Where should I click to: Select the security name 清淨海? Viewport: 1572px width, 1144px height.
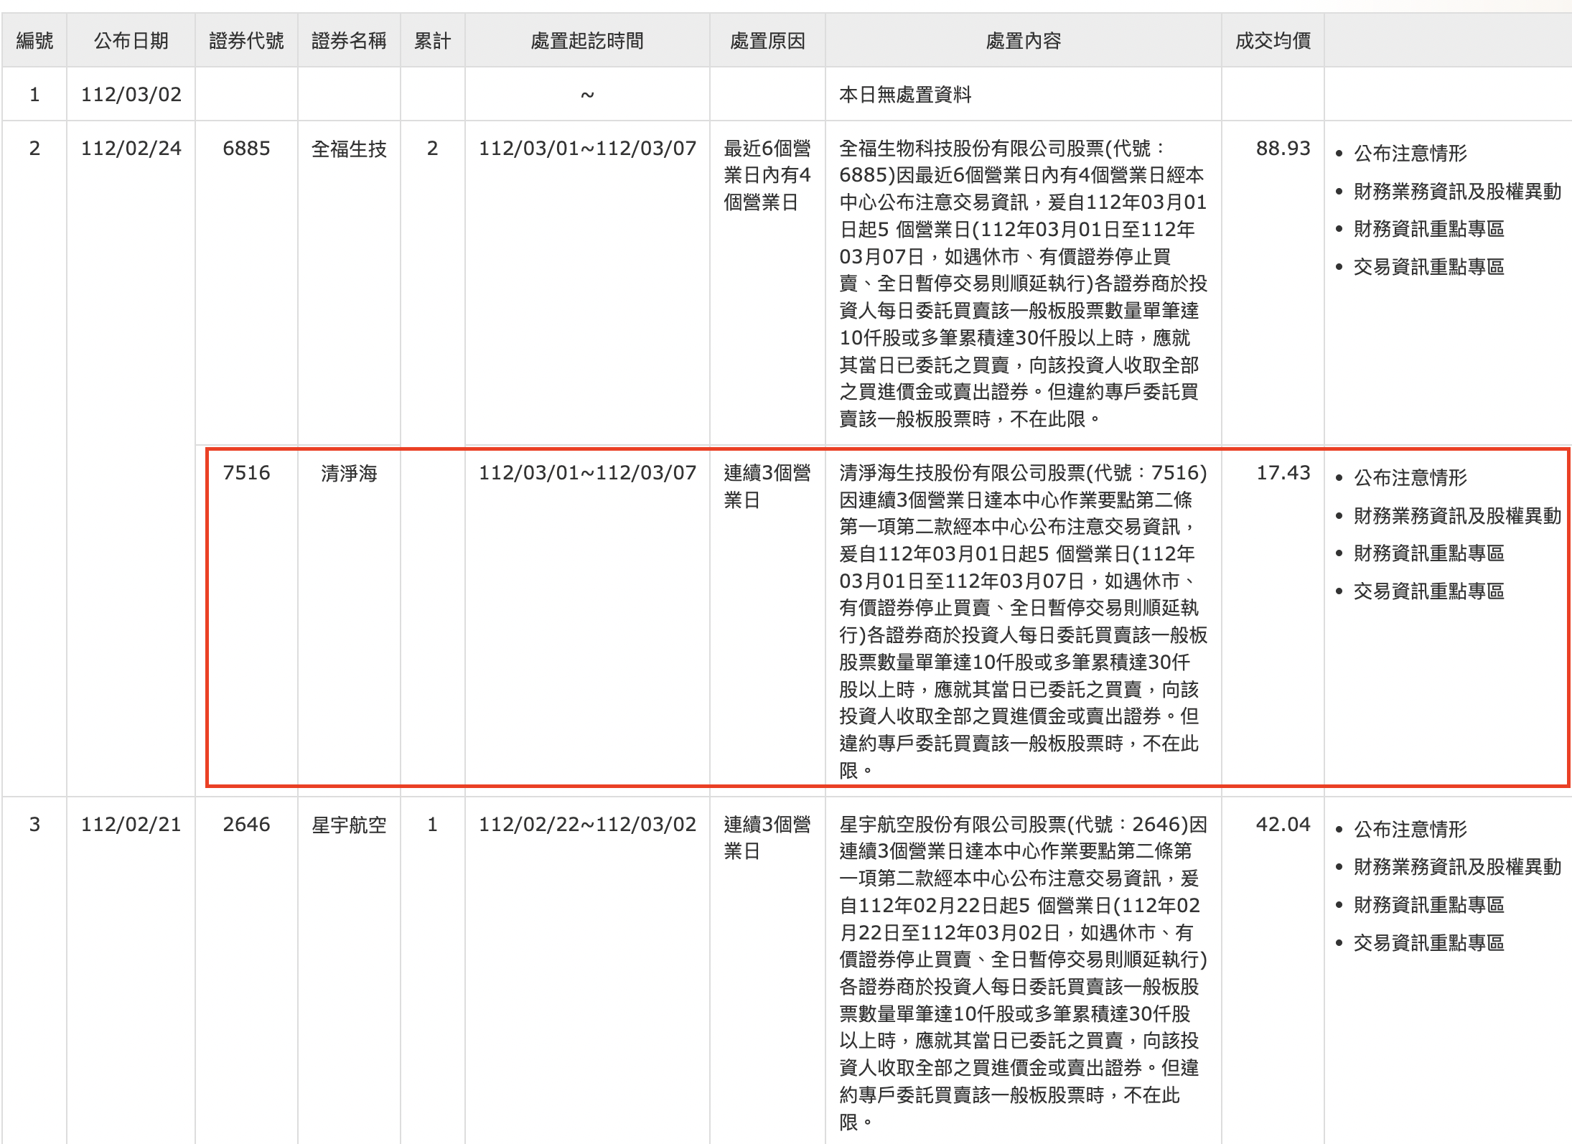point(349,473)
